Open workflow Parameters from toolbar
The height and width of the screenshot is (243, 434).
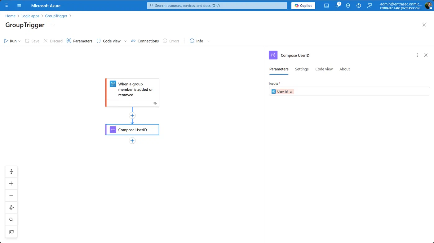click(x=79, y=41)
